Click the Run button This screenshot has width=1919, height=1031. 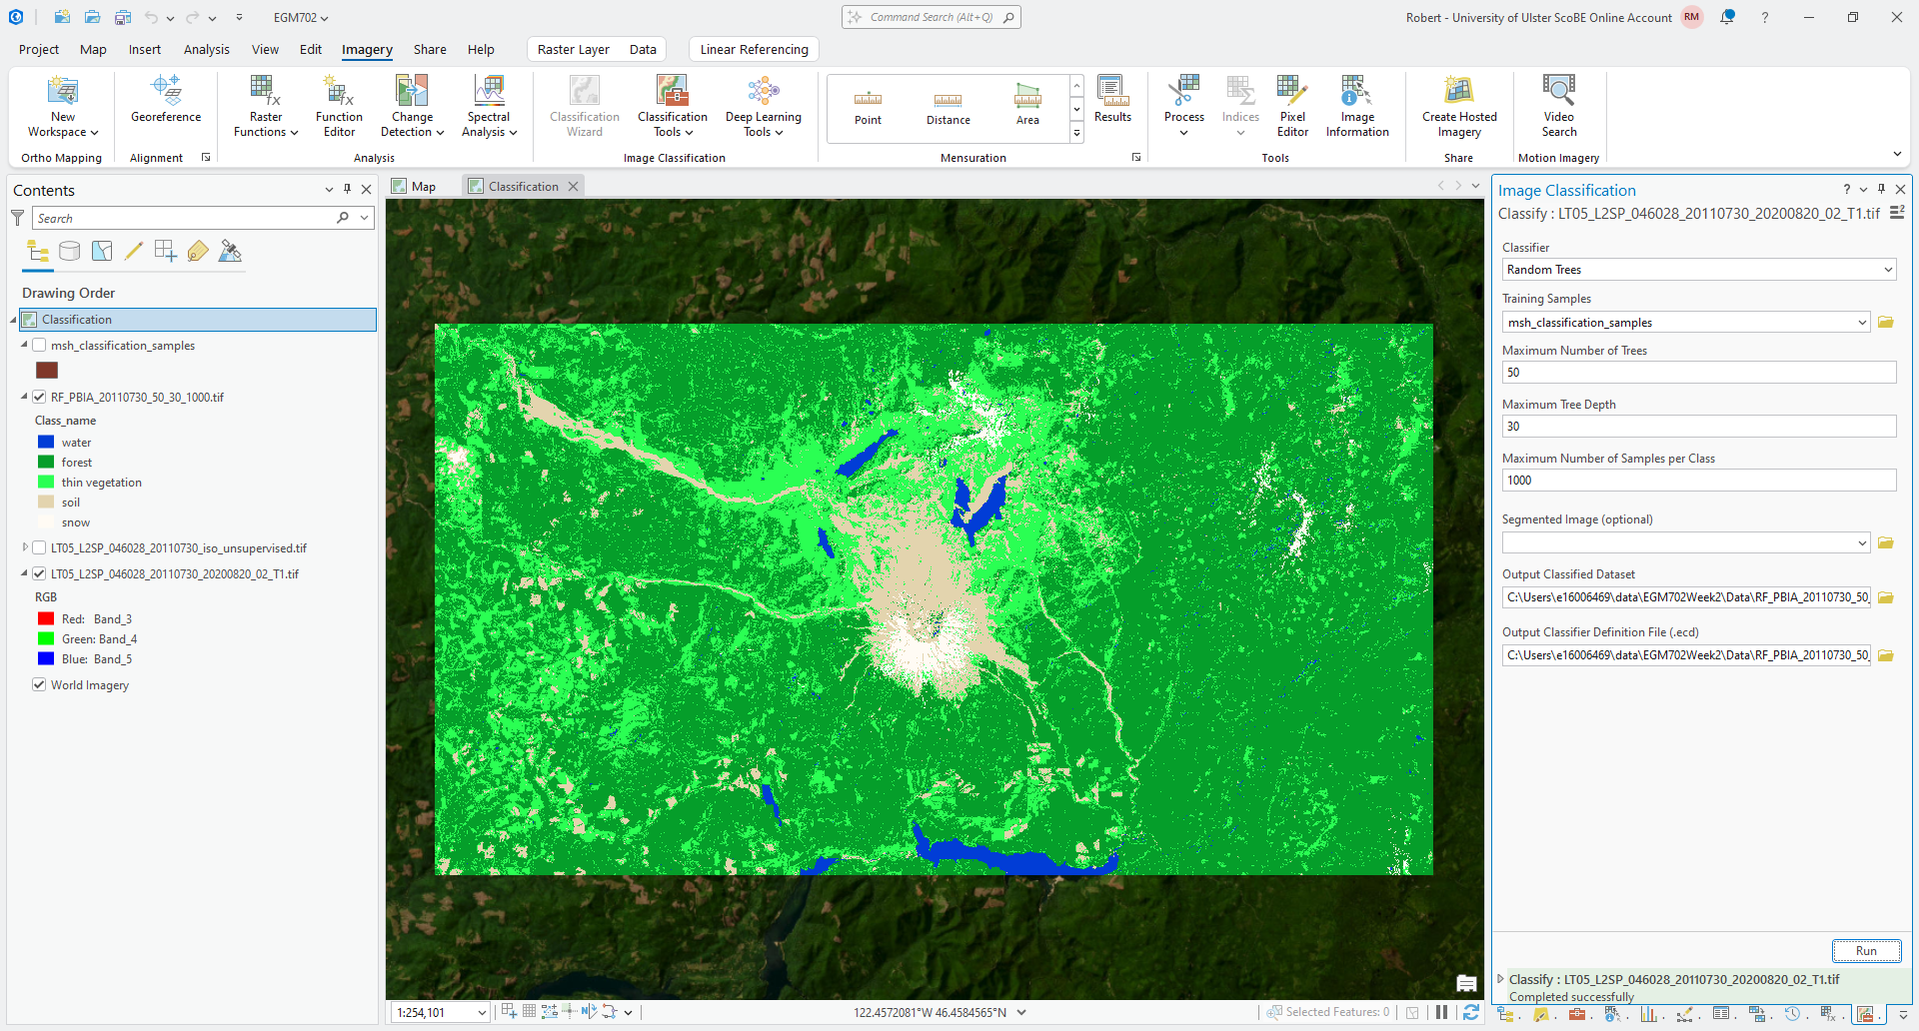(x=1865, y=951)
